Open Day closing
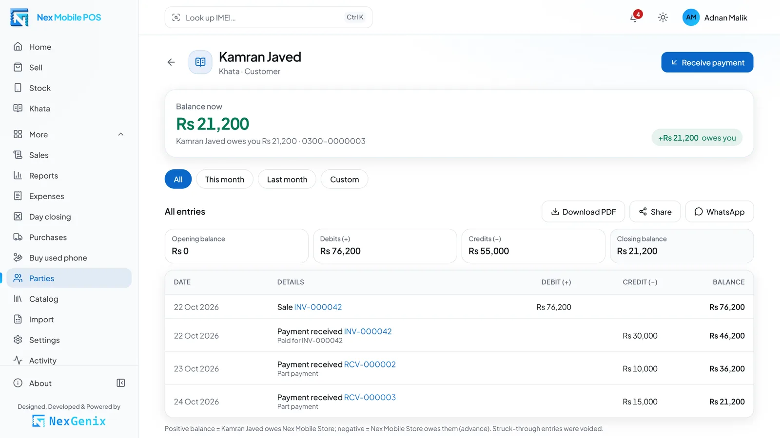 [69, 217]
